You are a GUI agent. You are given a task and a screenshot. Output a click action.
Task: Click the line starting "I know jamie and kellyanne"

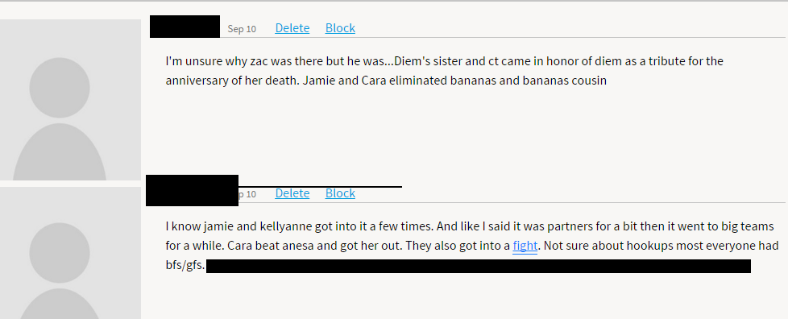(470, 226)
